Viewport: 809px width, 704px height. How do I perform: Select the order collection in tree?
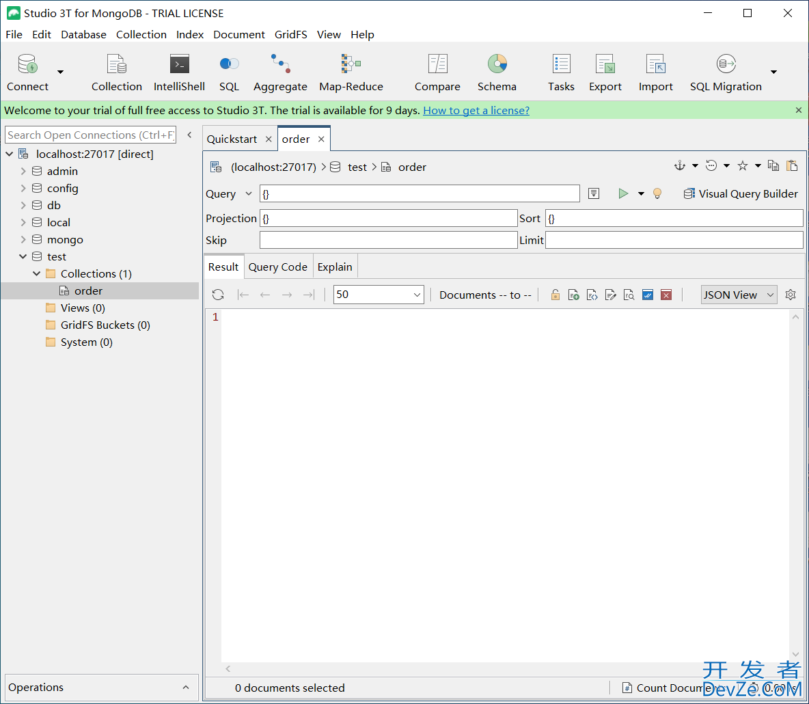[x=88, y=291]
